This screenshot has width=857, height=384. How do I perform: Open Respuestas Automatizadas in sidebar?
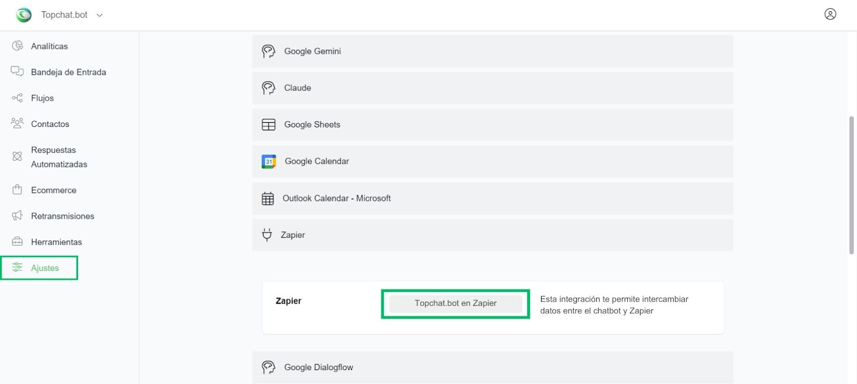click(x=59, y=157)
